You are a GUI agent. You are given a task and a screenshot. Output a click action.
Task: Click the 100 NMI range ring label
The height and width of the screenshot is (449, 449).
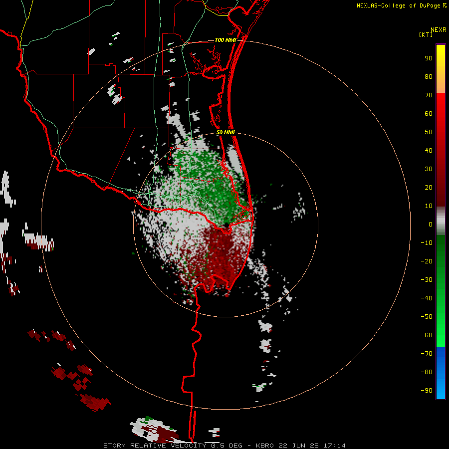(x=225, y=40)
